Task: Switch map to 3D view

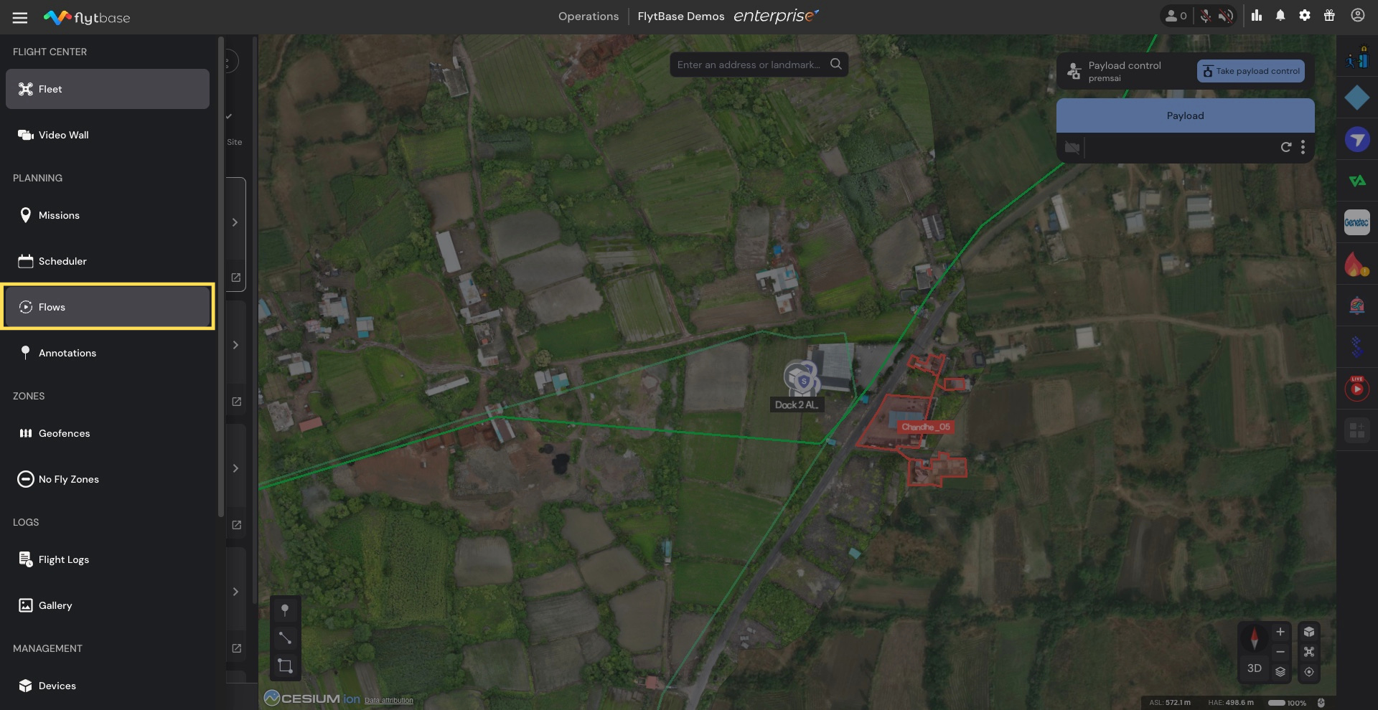Action: (x=1254, y=668)
